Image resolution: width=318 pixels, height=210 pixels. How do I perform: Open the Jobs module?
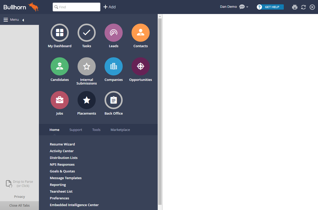pos(59,100)
